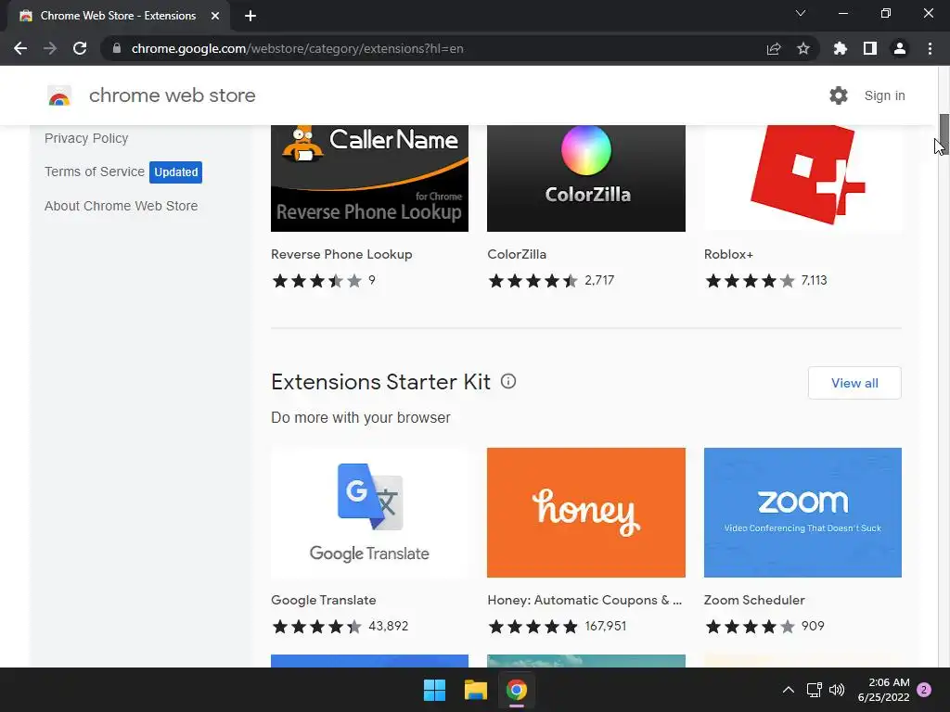Click the Google Translate extension name
The image size is (950, 712).
point(324,600)
